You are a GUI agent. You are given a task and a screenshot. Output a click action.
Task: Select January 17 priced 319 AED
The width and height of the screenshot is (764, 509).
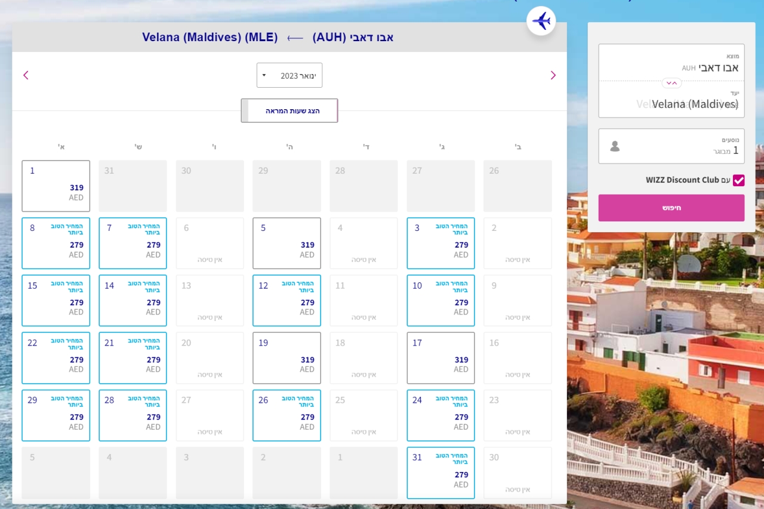[441, 358]
